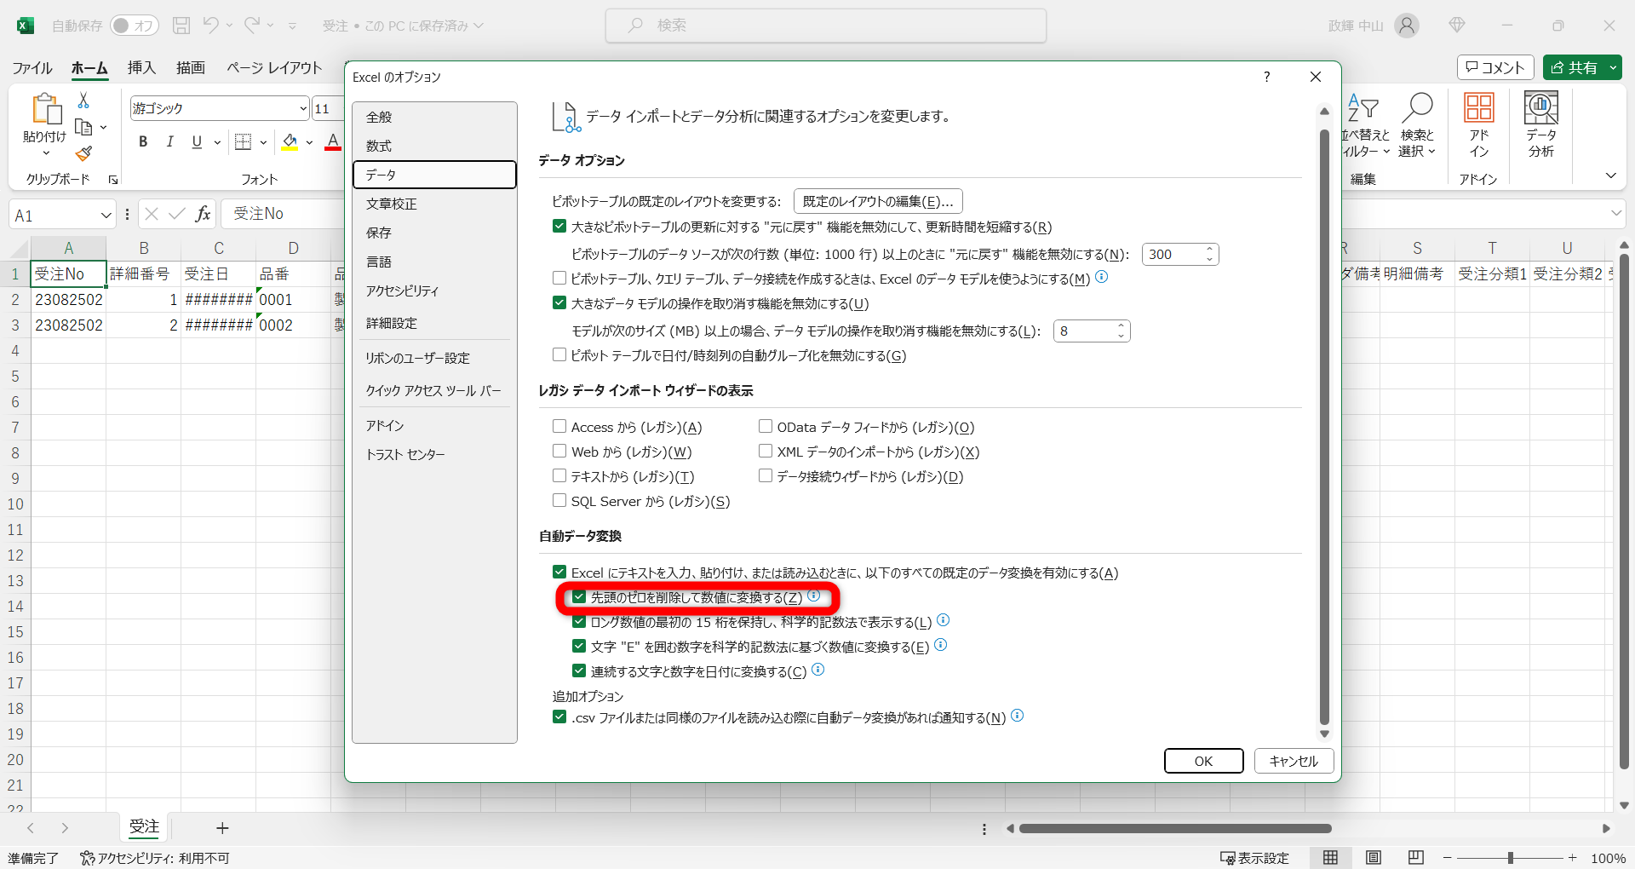Expand the 共有 button dropdown arrow
This screenshot has width=1635, height=869.
1613,67
